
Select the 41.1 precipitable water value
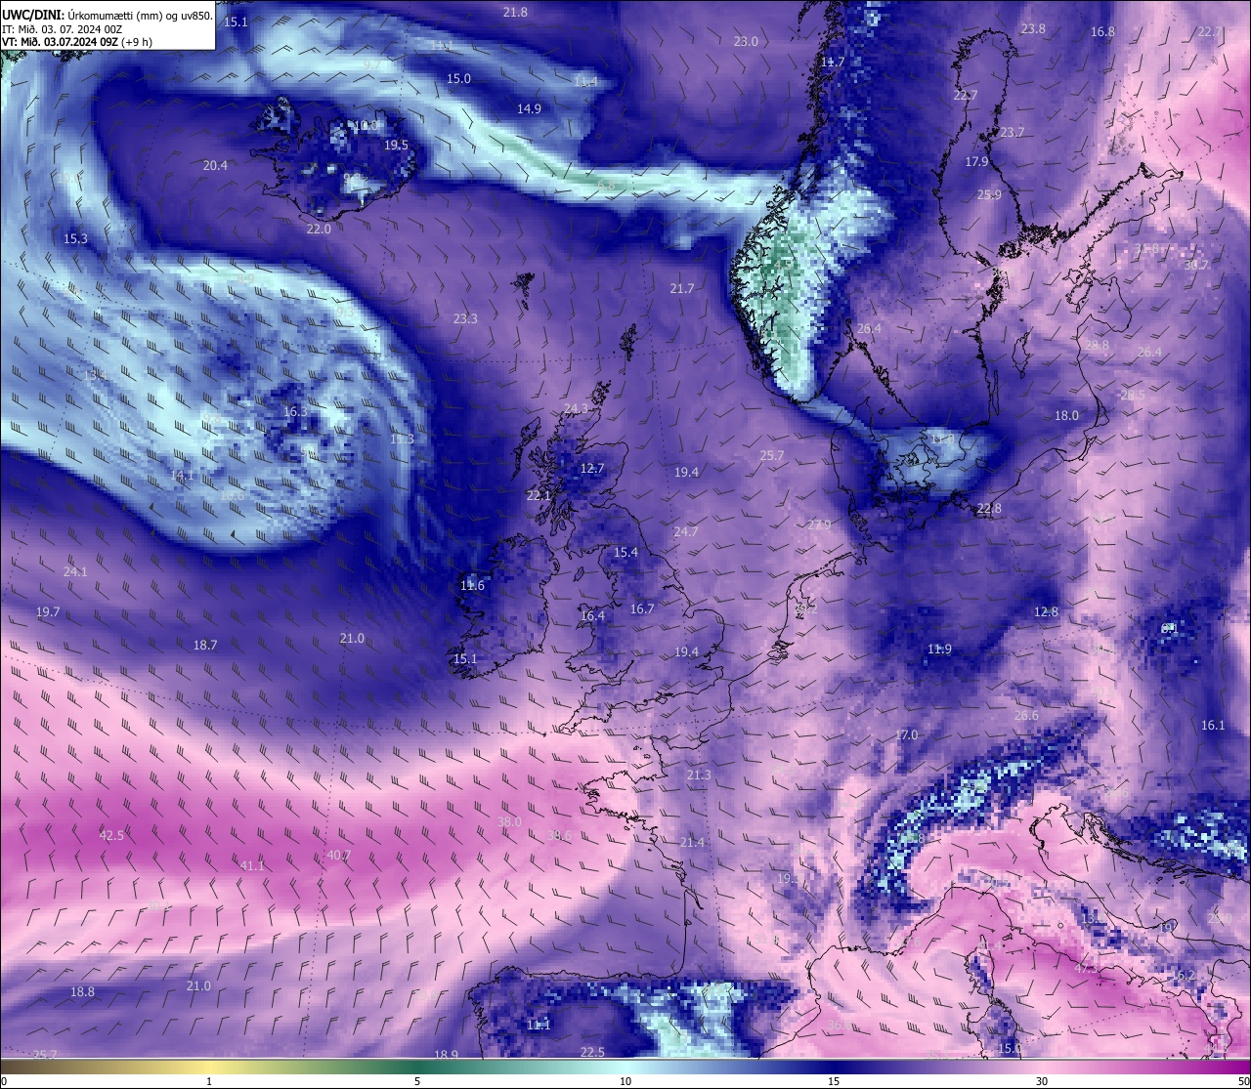pyautogui.click(x=252, y=865)
